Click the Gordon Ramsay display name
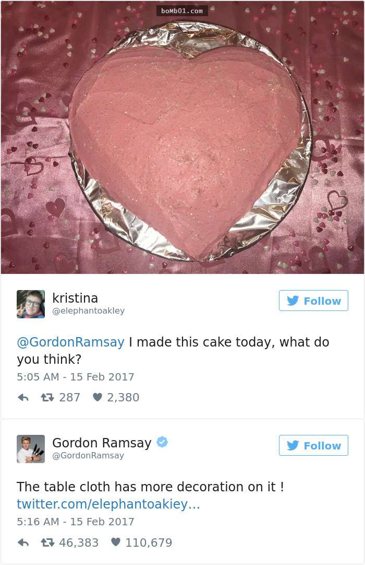Image resolution: width=365 pixels, height=565 pixels. tap(102, 443)
